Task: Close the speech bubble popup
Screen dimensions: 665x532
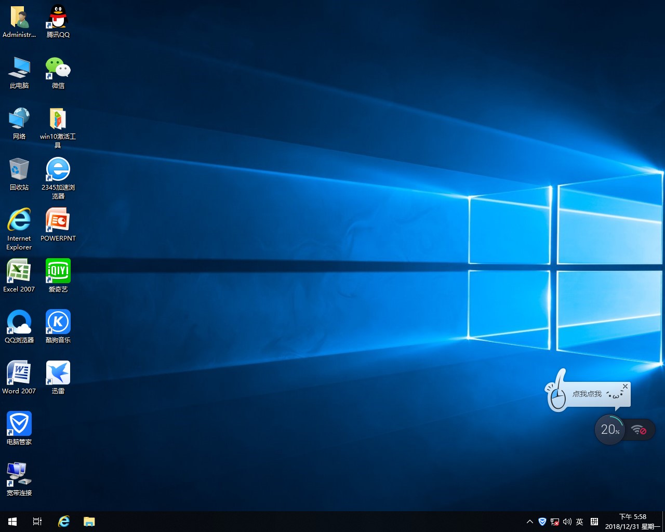Action: click(626, 387)
